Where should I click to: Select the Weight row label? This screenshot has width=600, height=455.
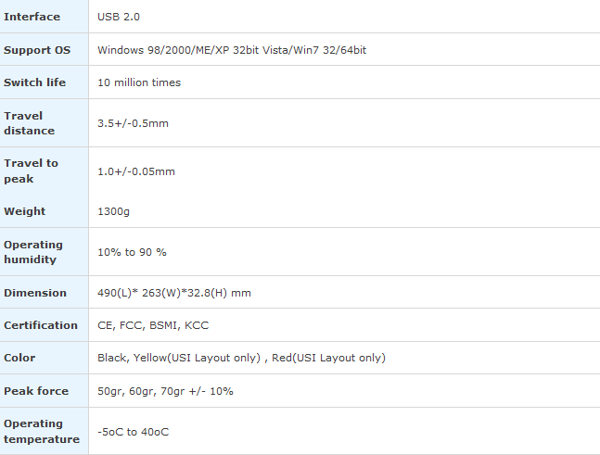coord(24,211)
